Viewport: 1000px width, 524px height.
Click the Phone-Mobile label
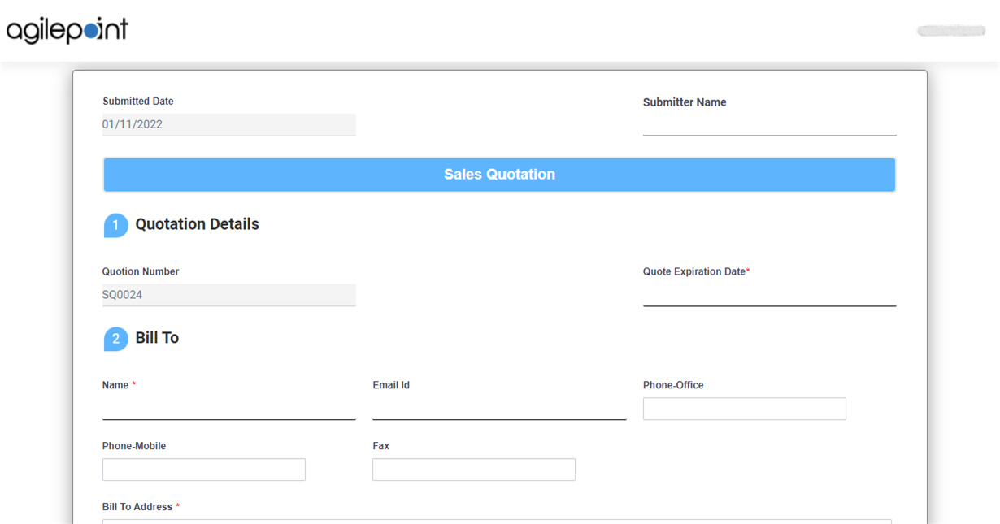(134, 446)
